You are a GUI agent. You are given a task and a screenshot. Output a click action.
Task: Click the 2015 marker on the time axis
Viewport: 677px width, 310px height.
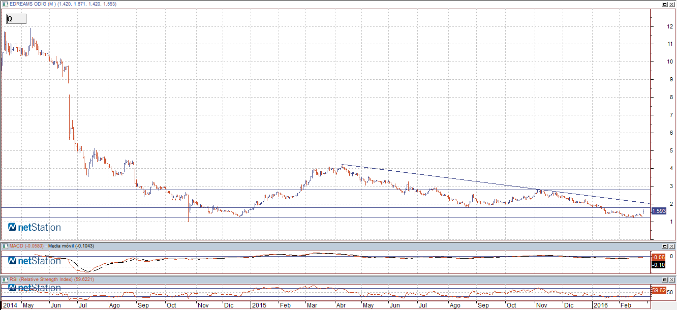pos(259,305)
